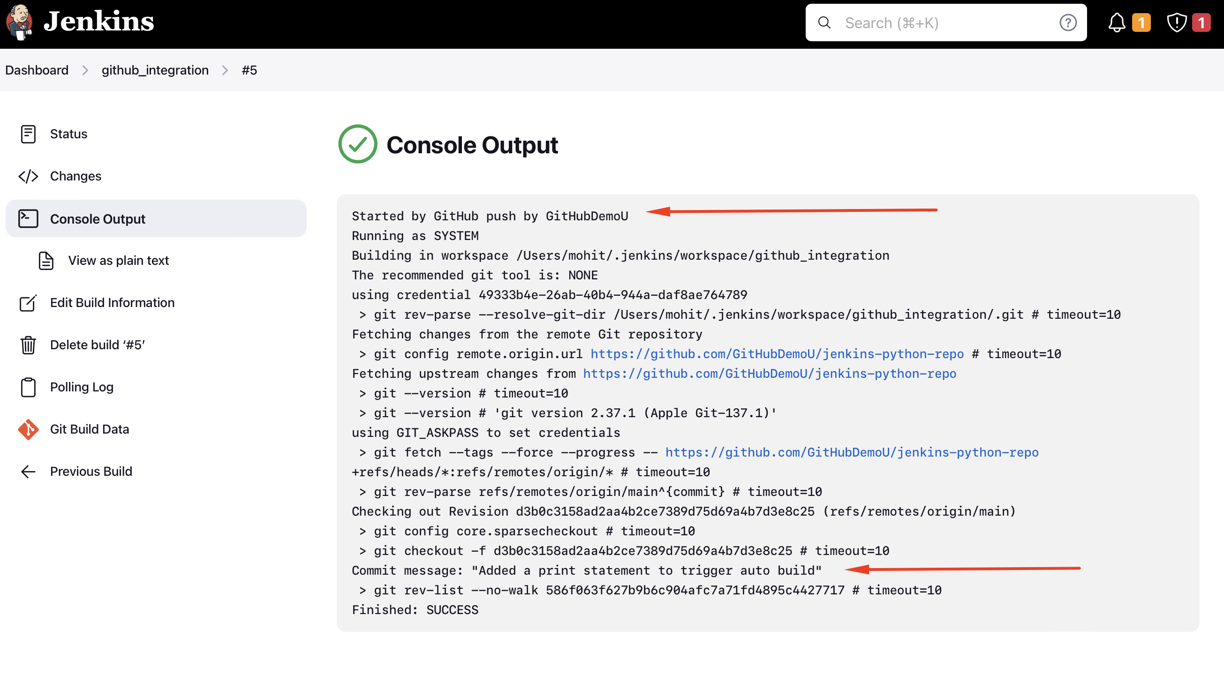1224x675 pixels.
Task: Click the Jenkins title text
Action: coord(99,22)
